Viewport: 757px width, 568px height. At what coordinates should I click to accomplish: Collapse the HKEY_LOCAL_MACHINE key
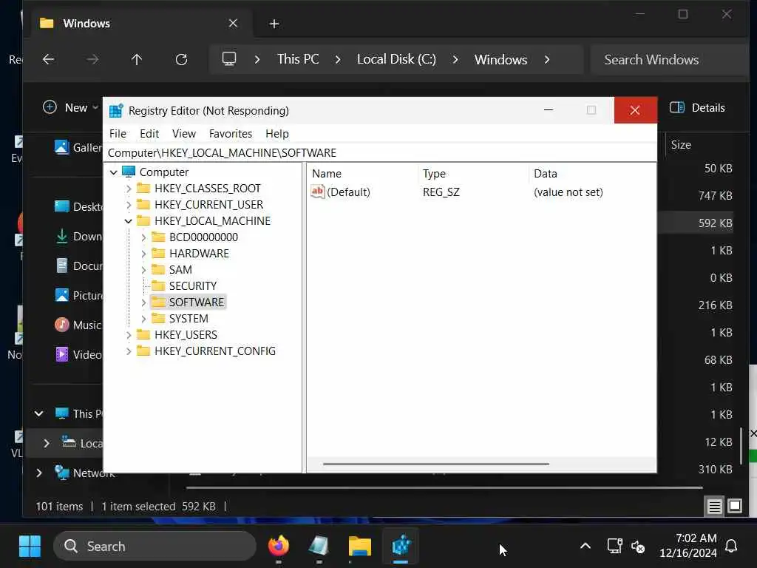[129, 221]
